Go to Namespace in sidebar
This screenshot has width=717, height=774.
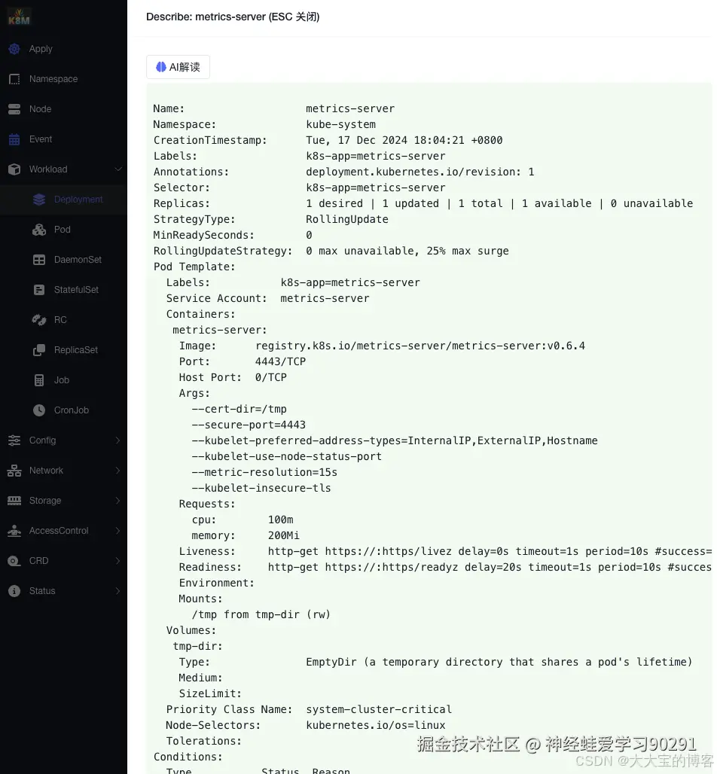pos(53,79)
